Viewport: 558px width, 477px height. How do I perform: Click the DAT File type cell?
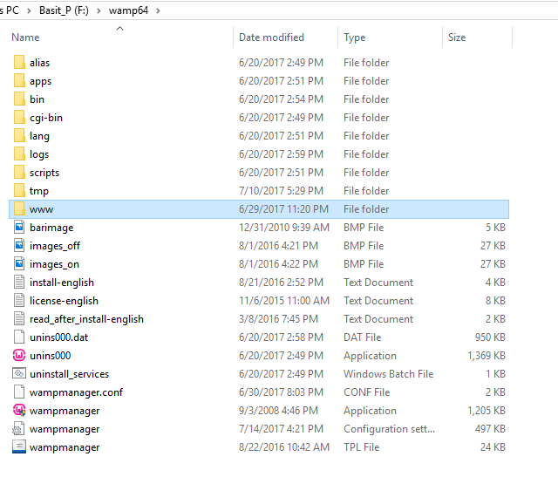point(363,337)
